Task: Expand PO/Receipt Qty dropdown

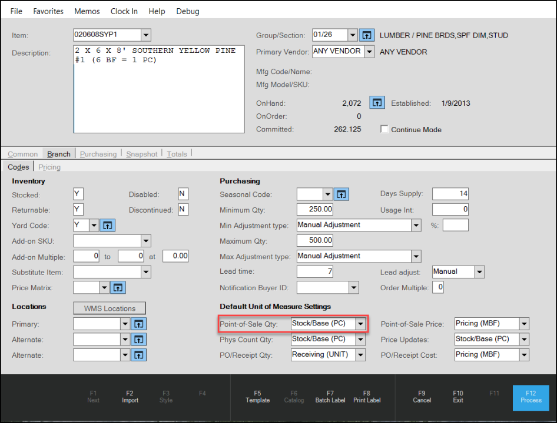Action: coord(360,355)
